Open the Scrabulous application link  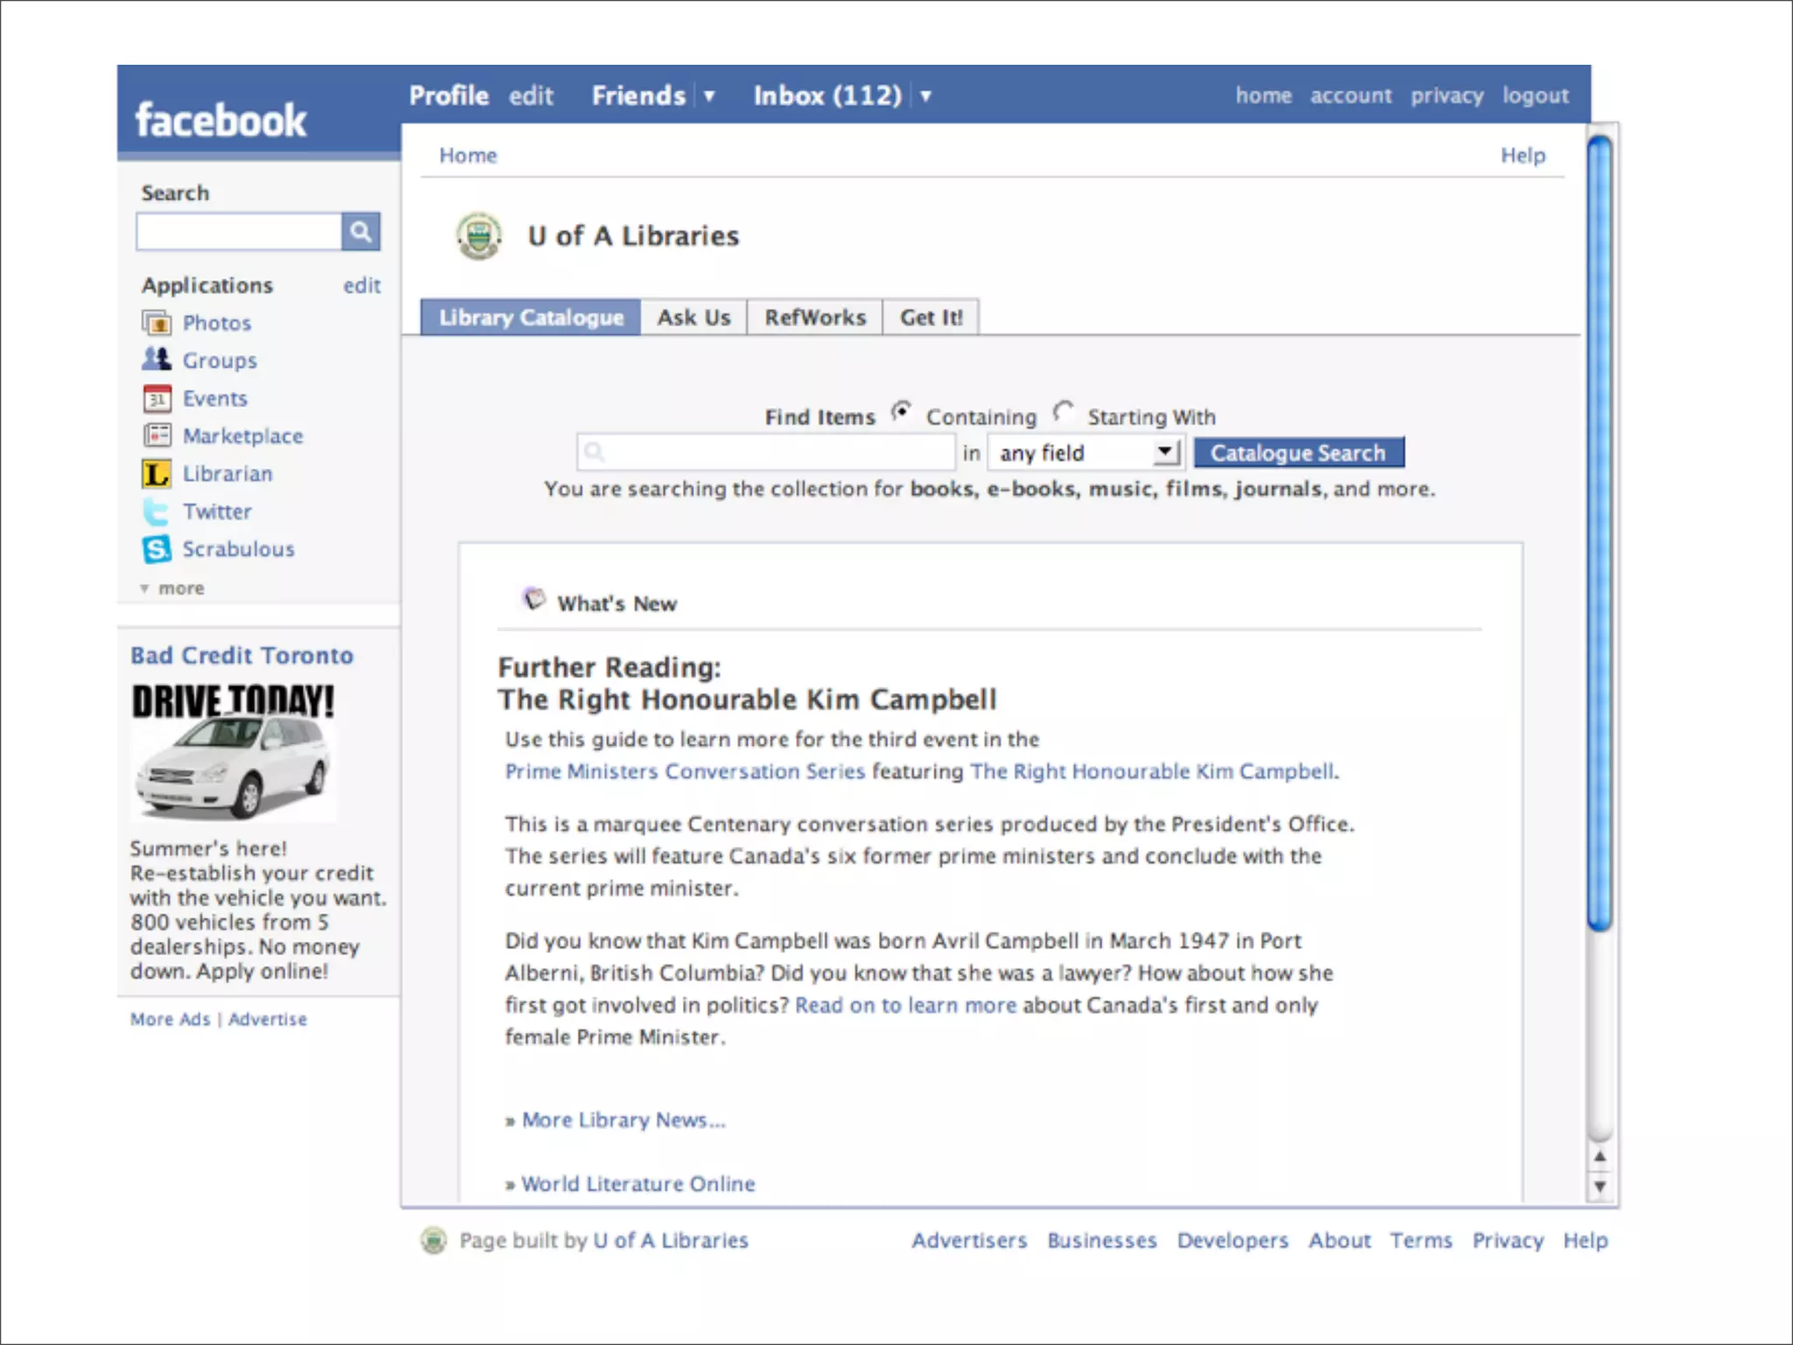pyautogui.click(x=238, y=549)
